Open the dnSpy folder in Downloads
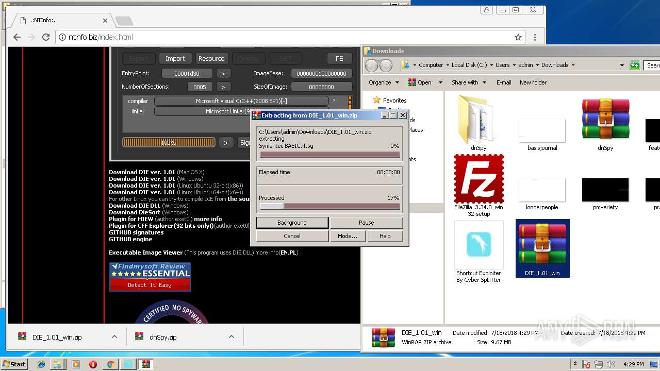660x371 pixels. (x=478, y=122)
